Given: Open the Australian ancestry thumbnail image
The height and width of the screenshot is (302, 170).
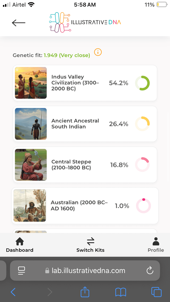Looking at the screenshot, I should coord(30,205).
